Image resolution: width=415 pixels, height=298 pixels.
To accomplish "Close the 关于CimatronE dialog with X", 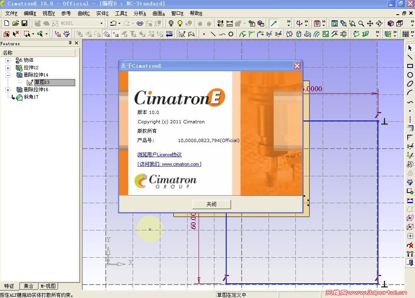I will 297,66.
